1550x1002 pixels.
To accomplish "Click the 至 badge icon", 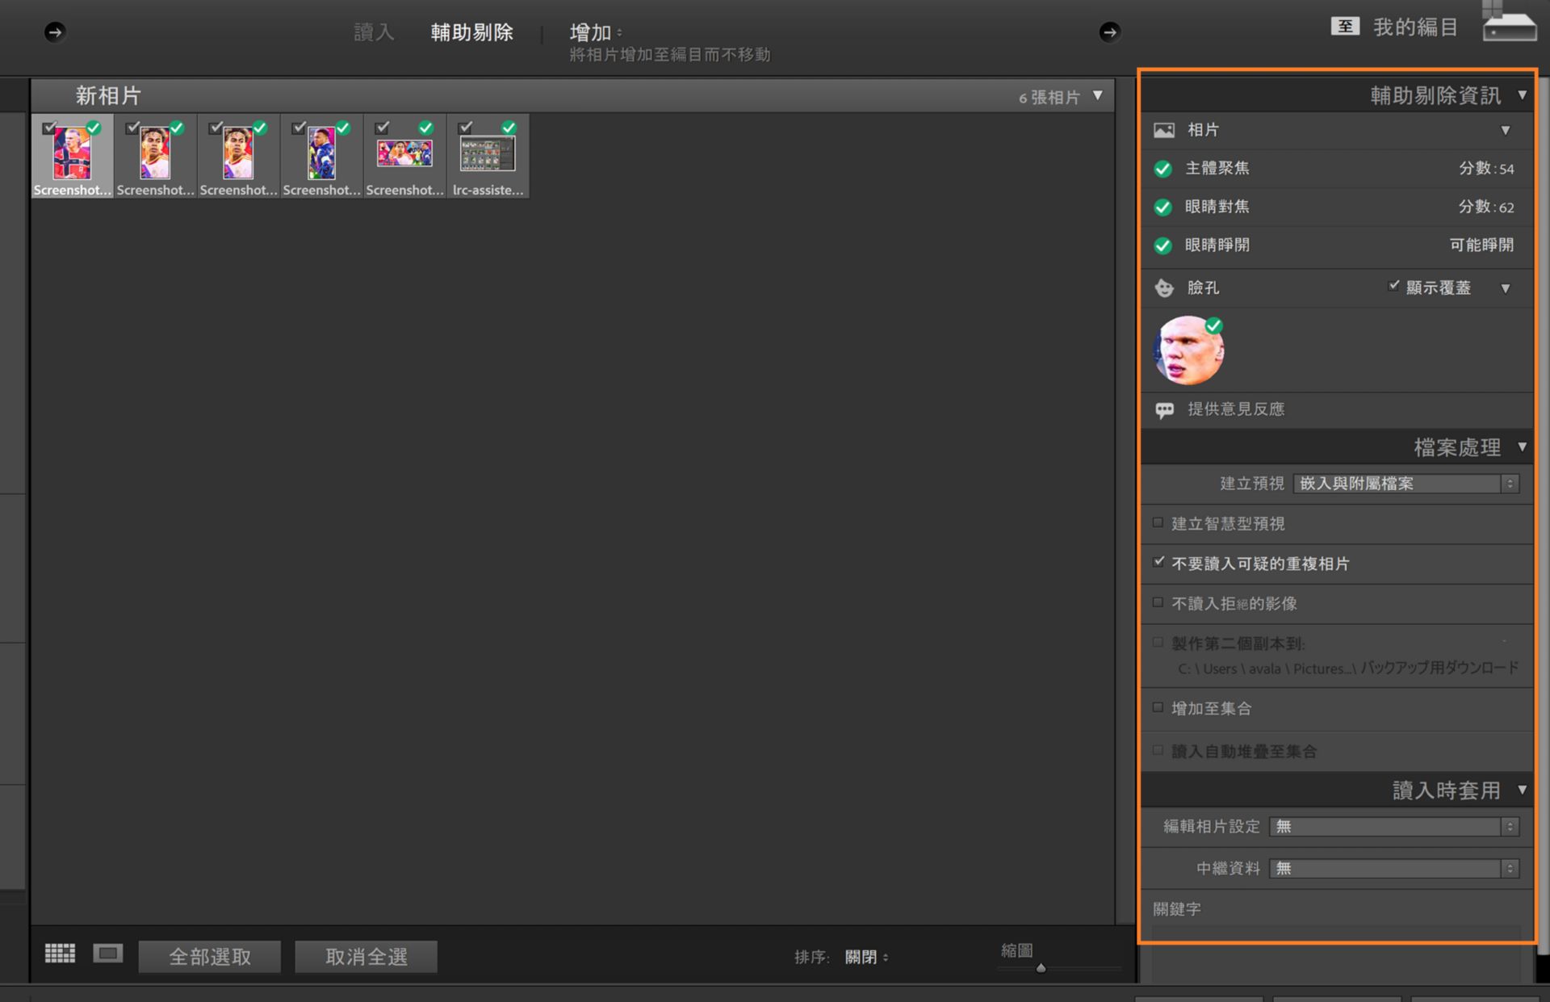I will click(x=1345, y=27).
